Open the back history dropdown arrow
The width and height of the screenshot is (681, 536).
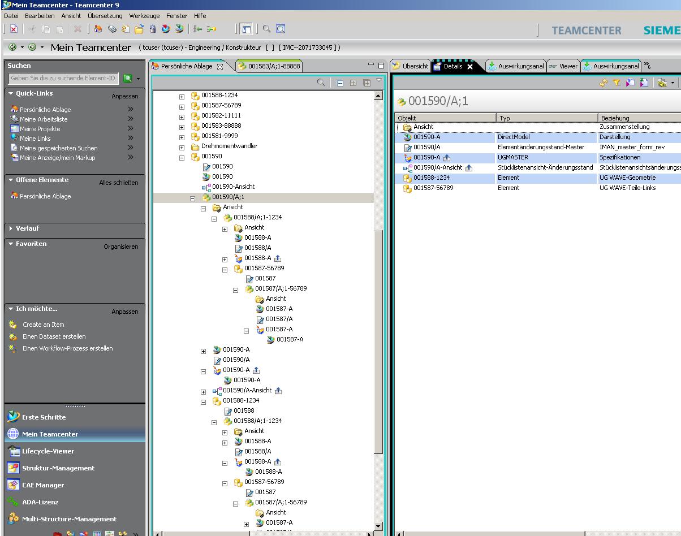(23, 47)
